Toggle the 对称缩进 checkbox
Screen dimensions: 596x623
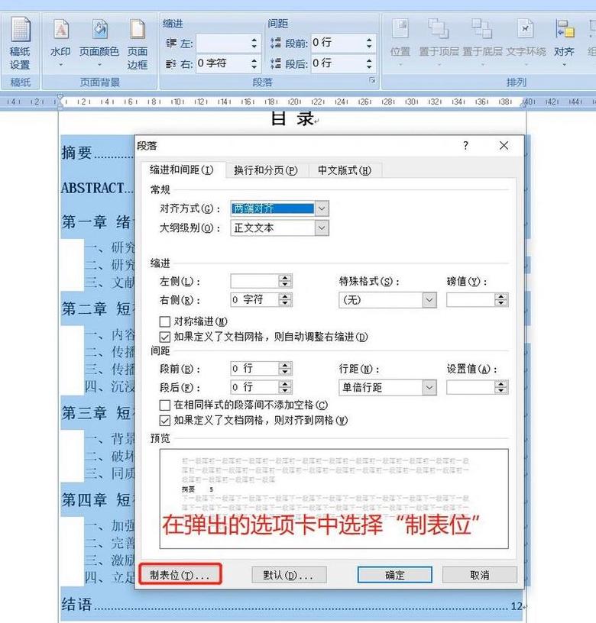pos(164,321)
